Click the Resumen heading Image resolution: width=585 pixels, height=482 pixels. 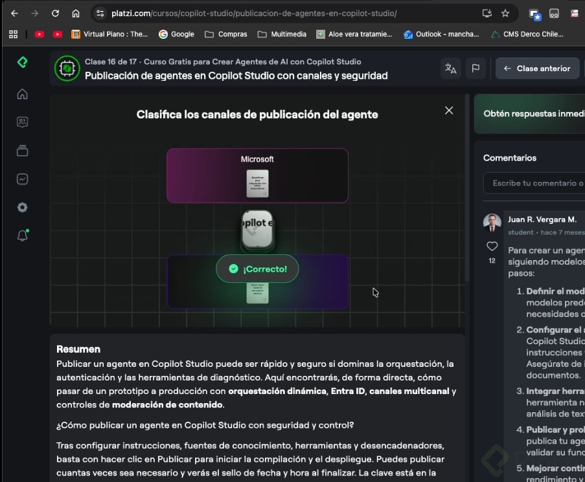tap(78, 349)
